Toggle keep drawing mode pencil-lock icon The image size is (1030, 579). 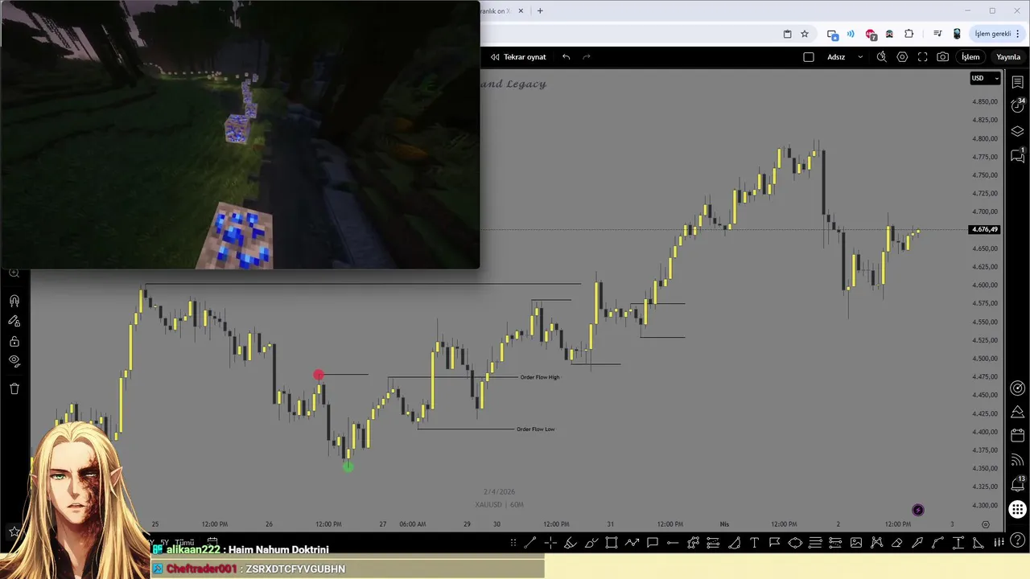[14, 321]
